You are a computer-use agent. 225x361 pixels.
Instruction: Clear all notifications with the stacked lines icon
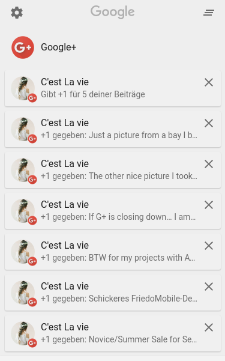pos(209,13)
